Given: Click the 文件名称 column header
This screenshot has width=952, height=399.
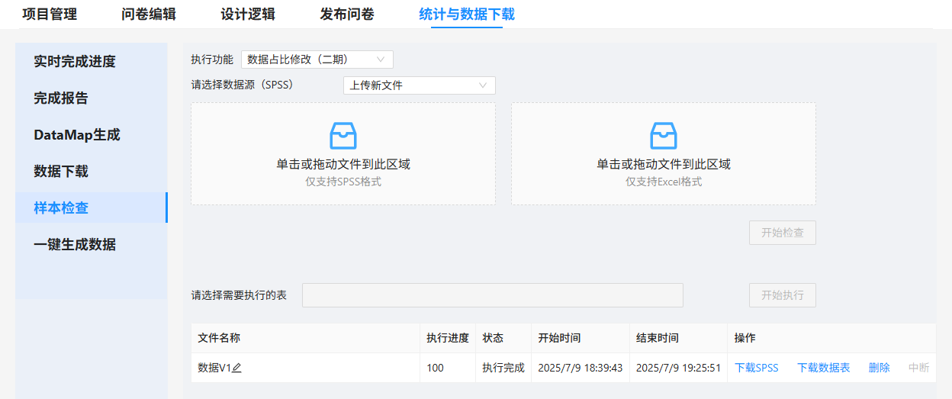Looking at the screenshot, I should point(305,338).
